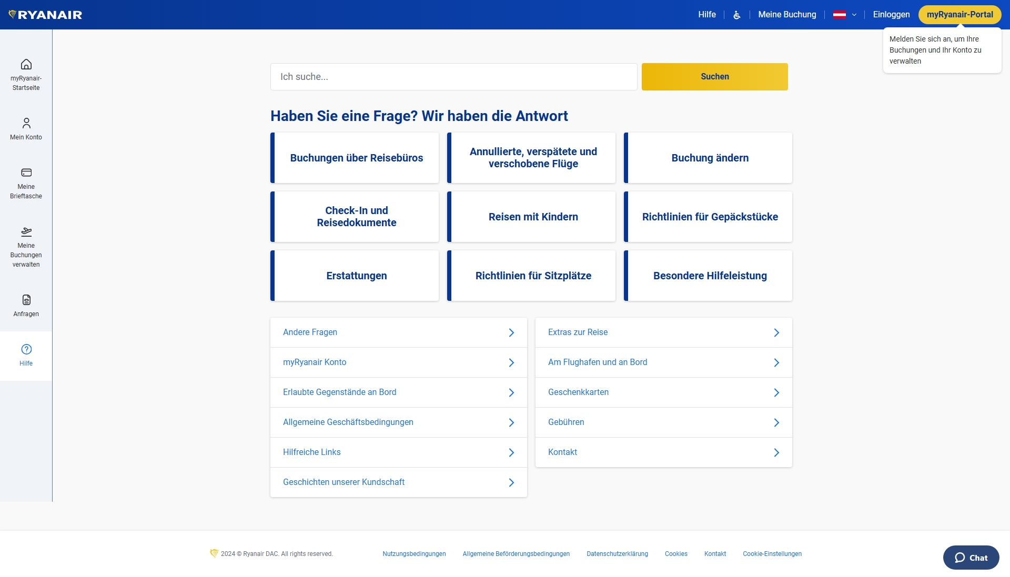Click Einloggen in the header
Image resolution: width=1010 pixels, height=577 pixels.
coord(891,15)
